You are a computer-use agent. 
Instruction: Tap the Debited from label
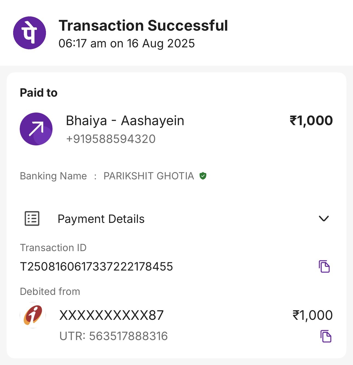[50, 291]
